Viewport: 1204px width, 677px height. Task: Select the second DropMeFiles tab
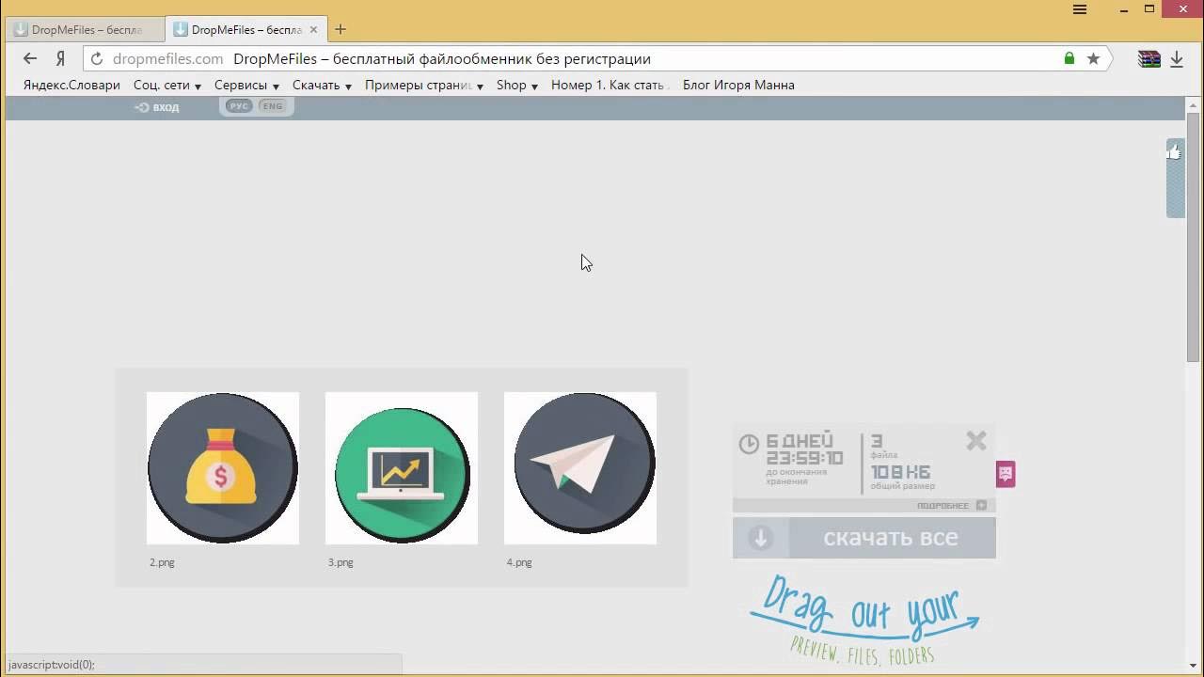(246, 29)
